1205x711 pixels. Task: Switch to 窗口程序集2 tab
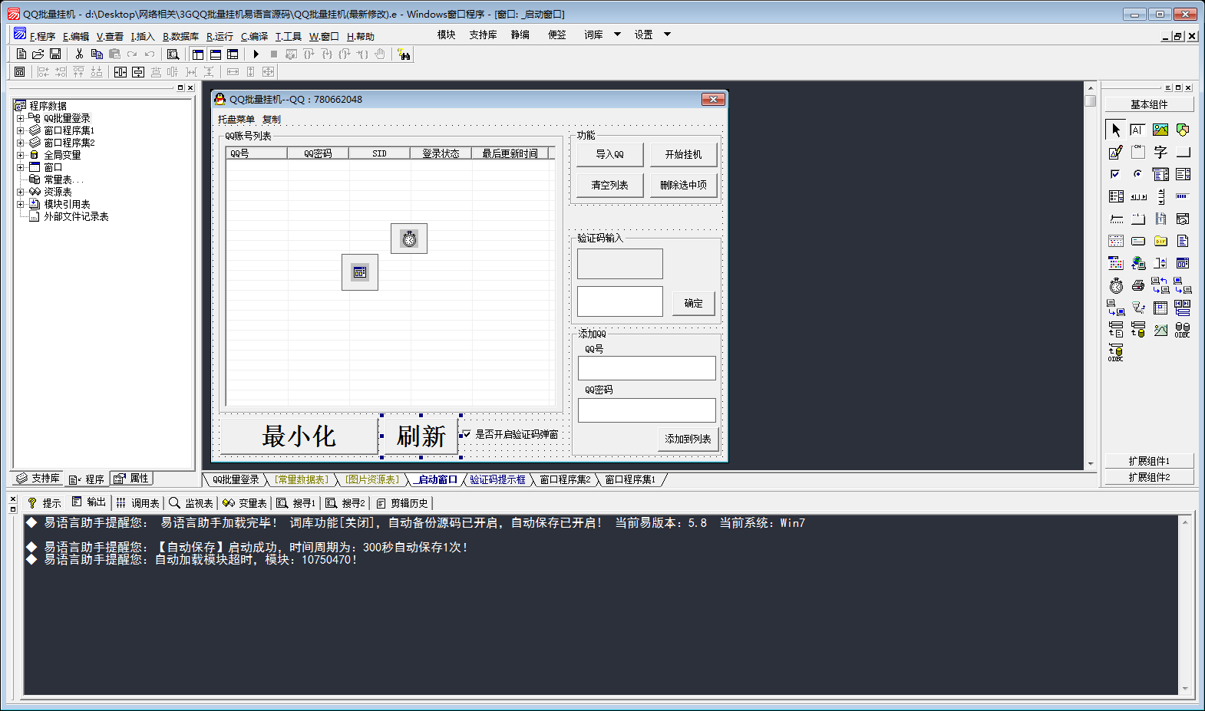(x=565, y=479)
